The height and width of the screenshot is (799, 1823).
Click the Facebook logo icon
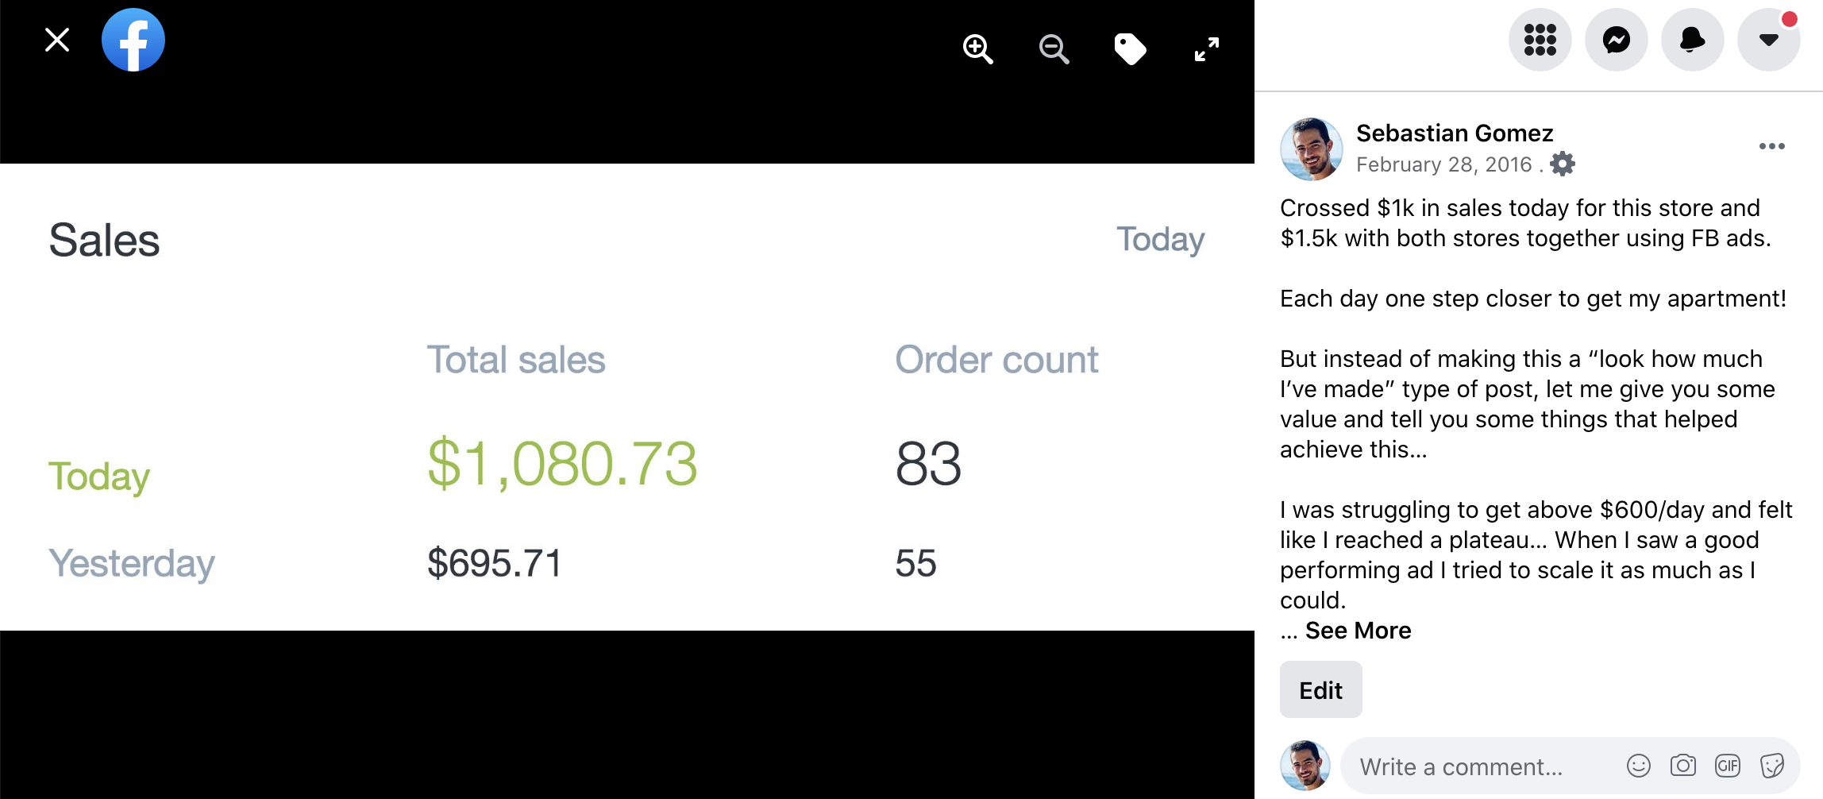[133, 40]
